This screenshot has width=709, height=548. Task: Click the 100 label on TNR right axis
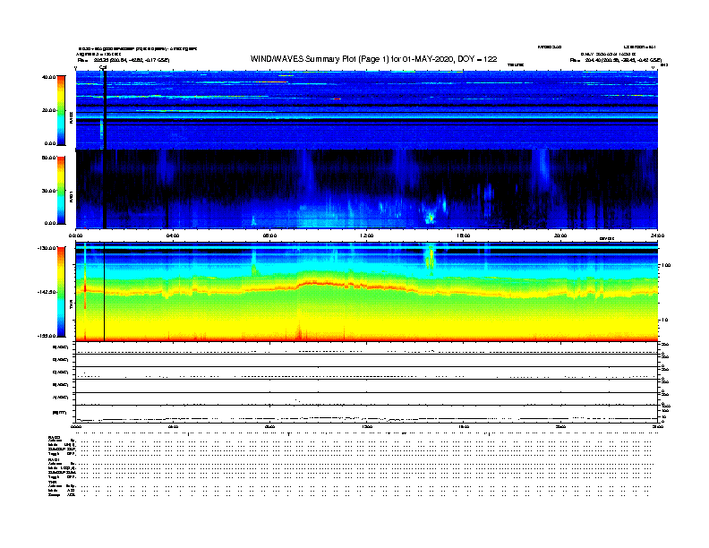[666, 265]
